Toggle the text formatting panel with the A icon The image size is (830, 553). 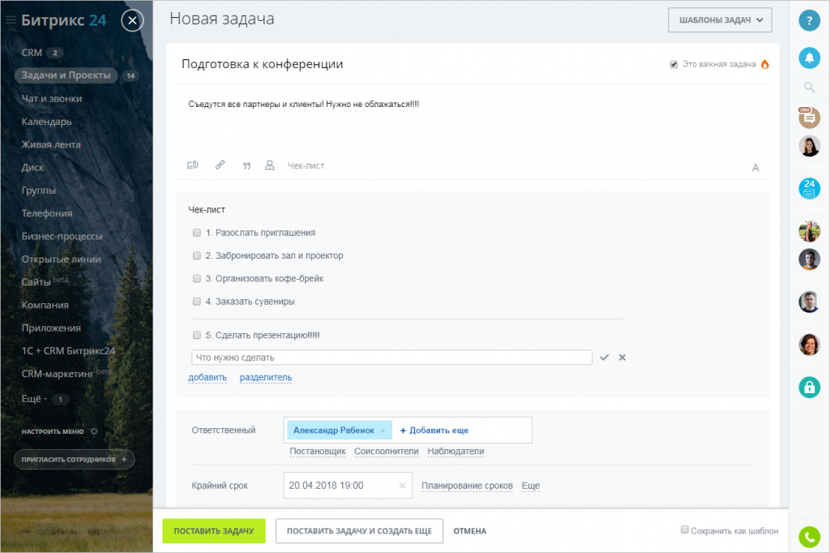coord(755,167)
